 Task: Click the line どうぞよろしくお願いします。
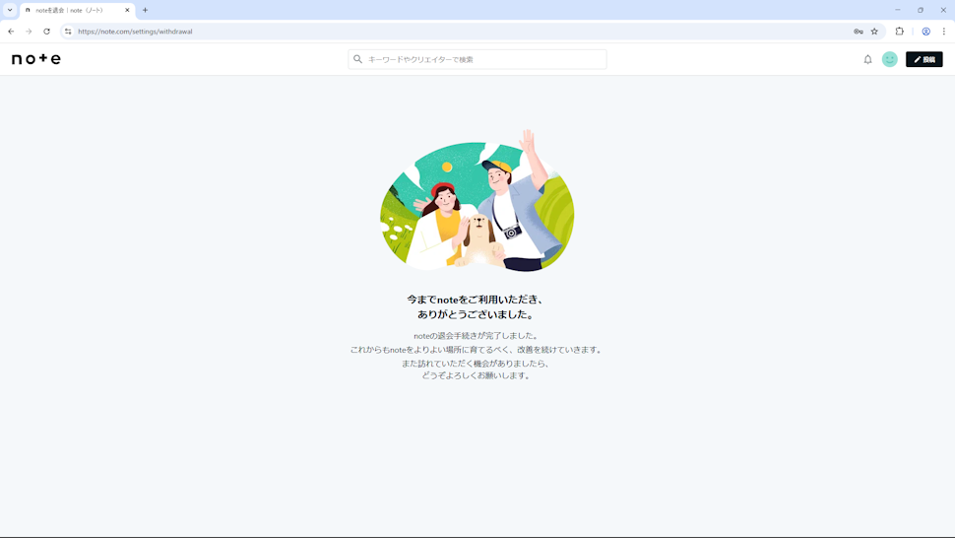pyautogui.click(x=477, y=375)
